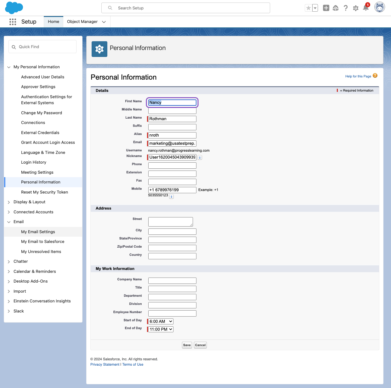The image size is (391, 388).
Task: Expand Connected Accounts section
Action: tap(9, 212)
